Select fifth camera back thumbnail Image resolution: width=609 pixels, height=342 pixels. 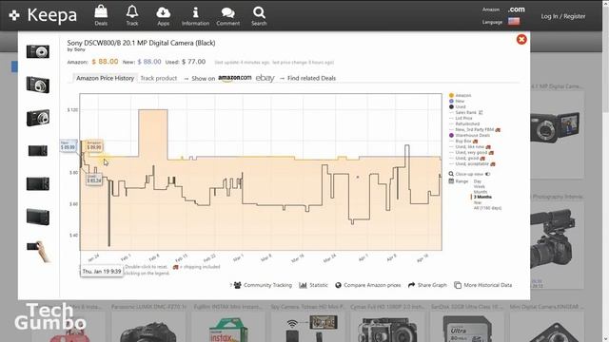point(38,183)
